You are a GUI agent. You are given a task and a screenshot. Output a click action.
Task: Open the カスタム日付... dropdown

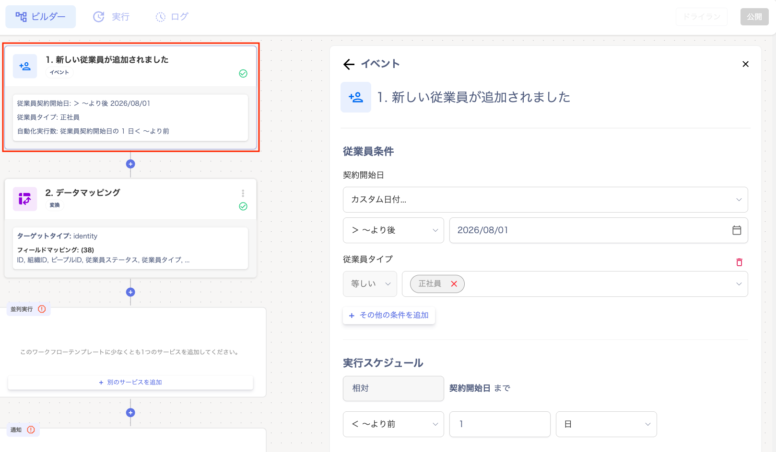point(545,200)
